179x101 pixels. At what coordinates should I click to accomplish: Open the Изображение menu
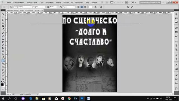32,3
